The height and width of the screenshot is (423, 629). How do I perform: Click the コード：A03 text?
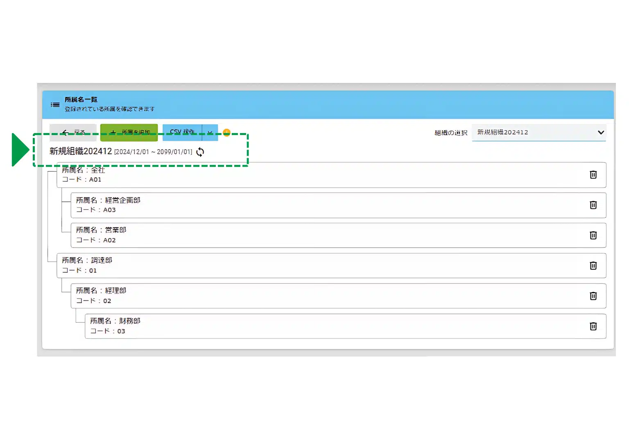(96, 210)
